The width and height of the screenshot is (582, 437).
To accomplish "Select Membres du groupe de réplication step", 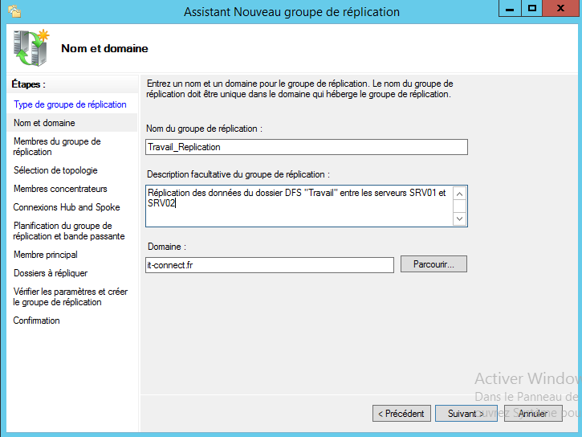I will click(57, 146).
